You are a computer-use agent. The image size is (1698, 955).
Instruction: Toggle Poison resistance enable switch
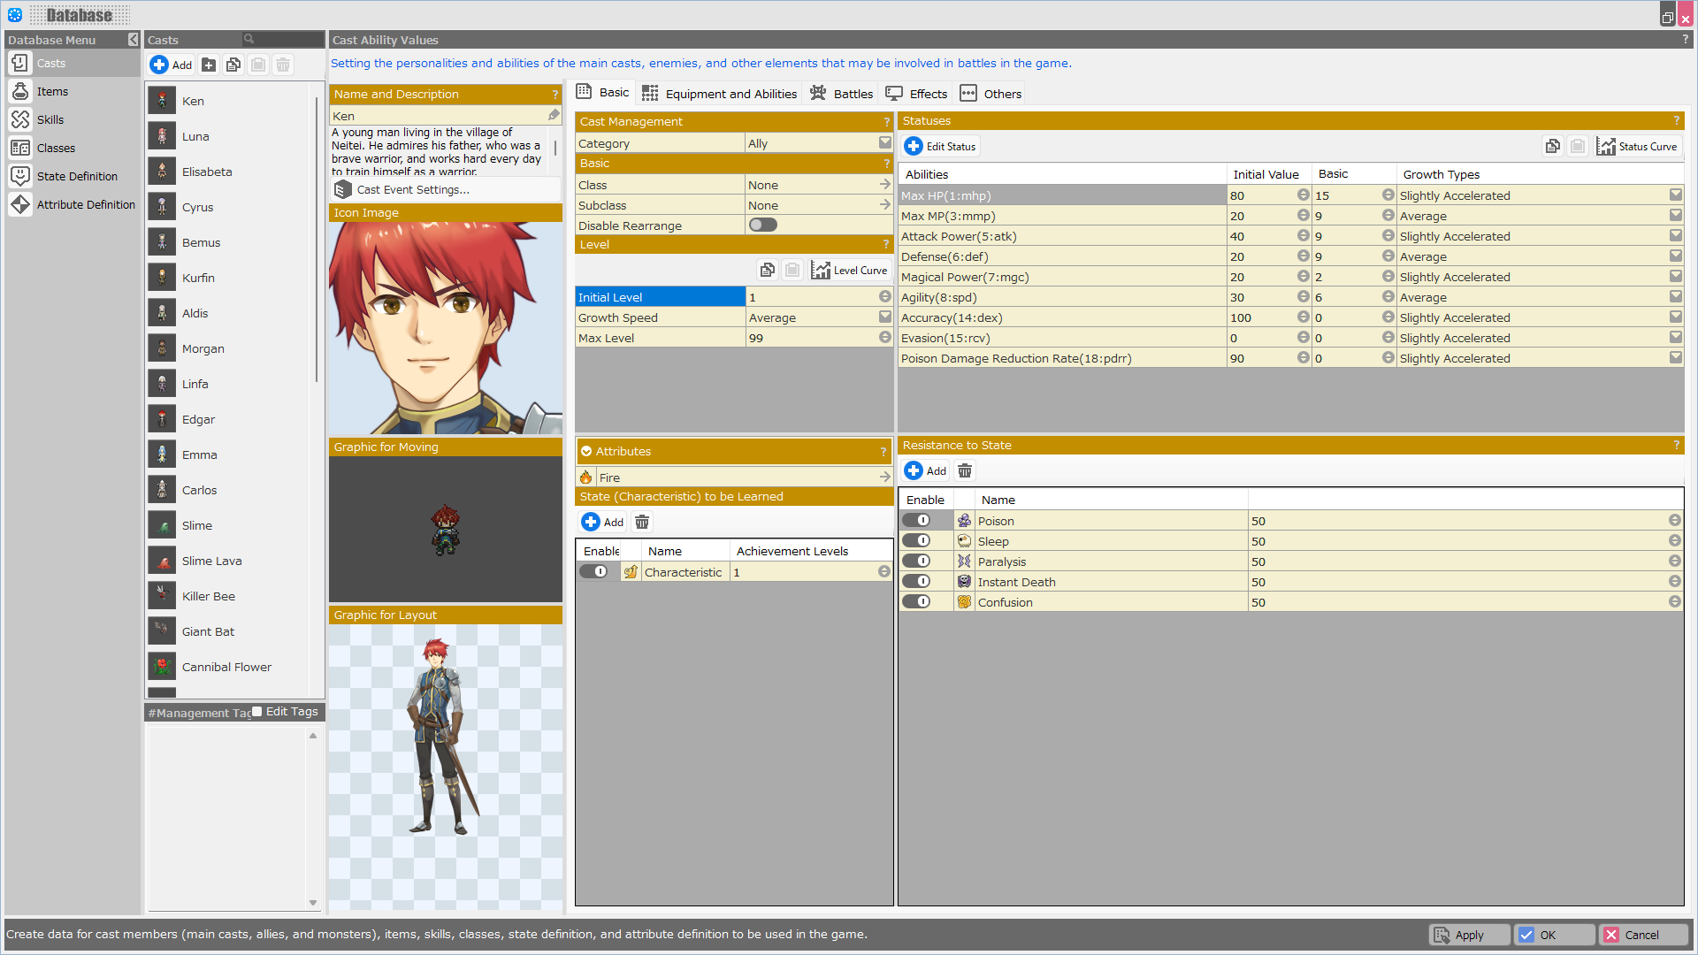pos(916,521)
